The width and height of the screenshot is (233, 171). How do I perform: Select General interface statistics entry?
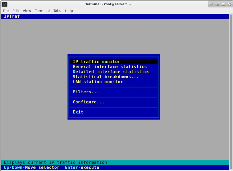[x=114, y=67]
